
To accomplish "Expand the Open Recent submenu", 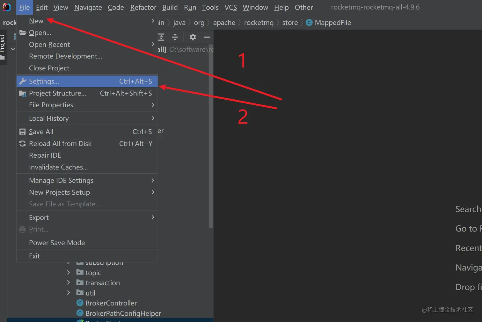I will point(87,45).
